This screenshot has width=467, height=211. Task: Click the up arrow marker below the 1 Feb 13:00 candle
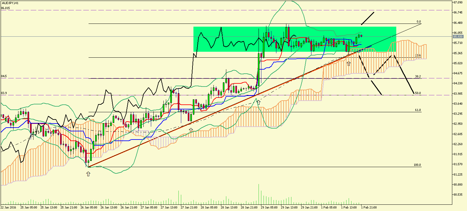tap(349, 64)
